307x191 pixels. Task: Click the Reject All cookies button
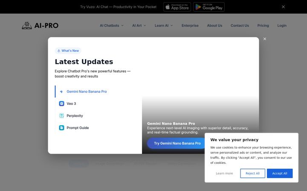(x=252, y=173)
